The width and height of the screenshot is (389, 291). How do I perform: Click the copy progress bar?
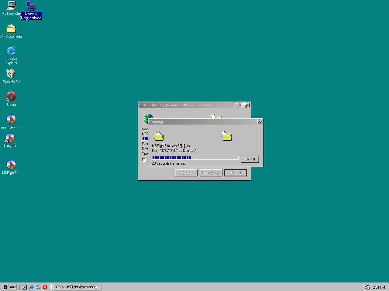tap(195, 158)
